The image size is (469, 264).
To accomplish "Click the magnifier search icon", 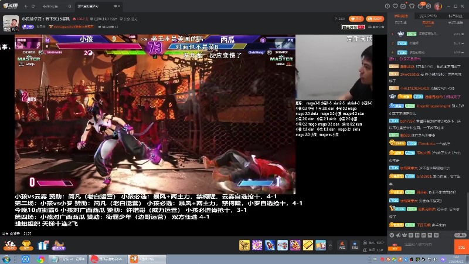I will [x=70, y=6].
